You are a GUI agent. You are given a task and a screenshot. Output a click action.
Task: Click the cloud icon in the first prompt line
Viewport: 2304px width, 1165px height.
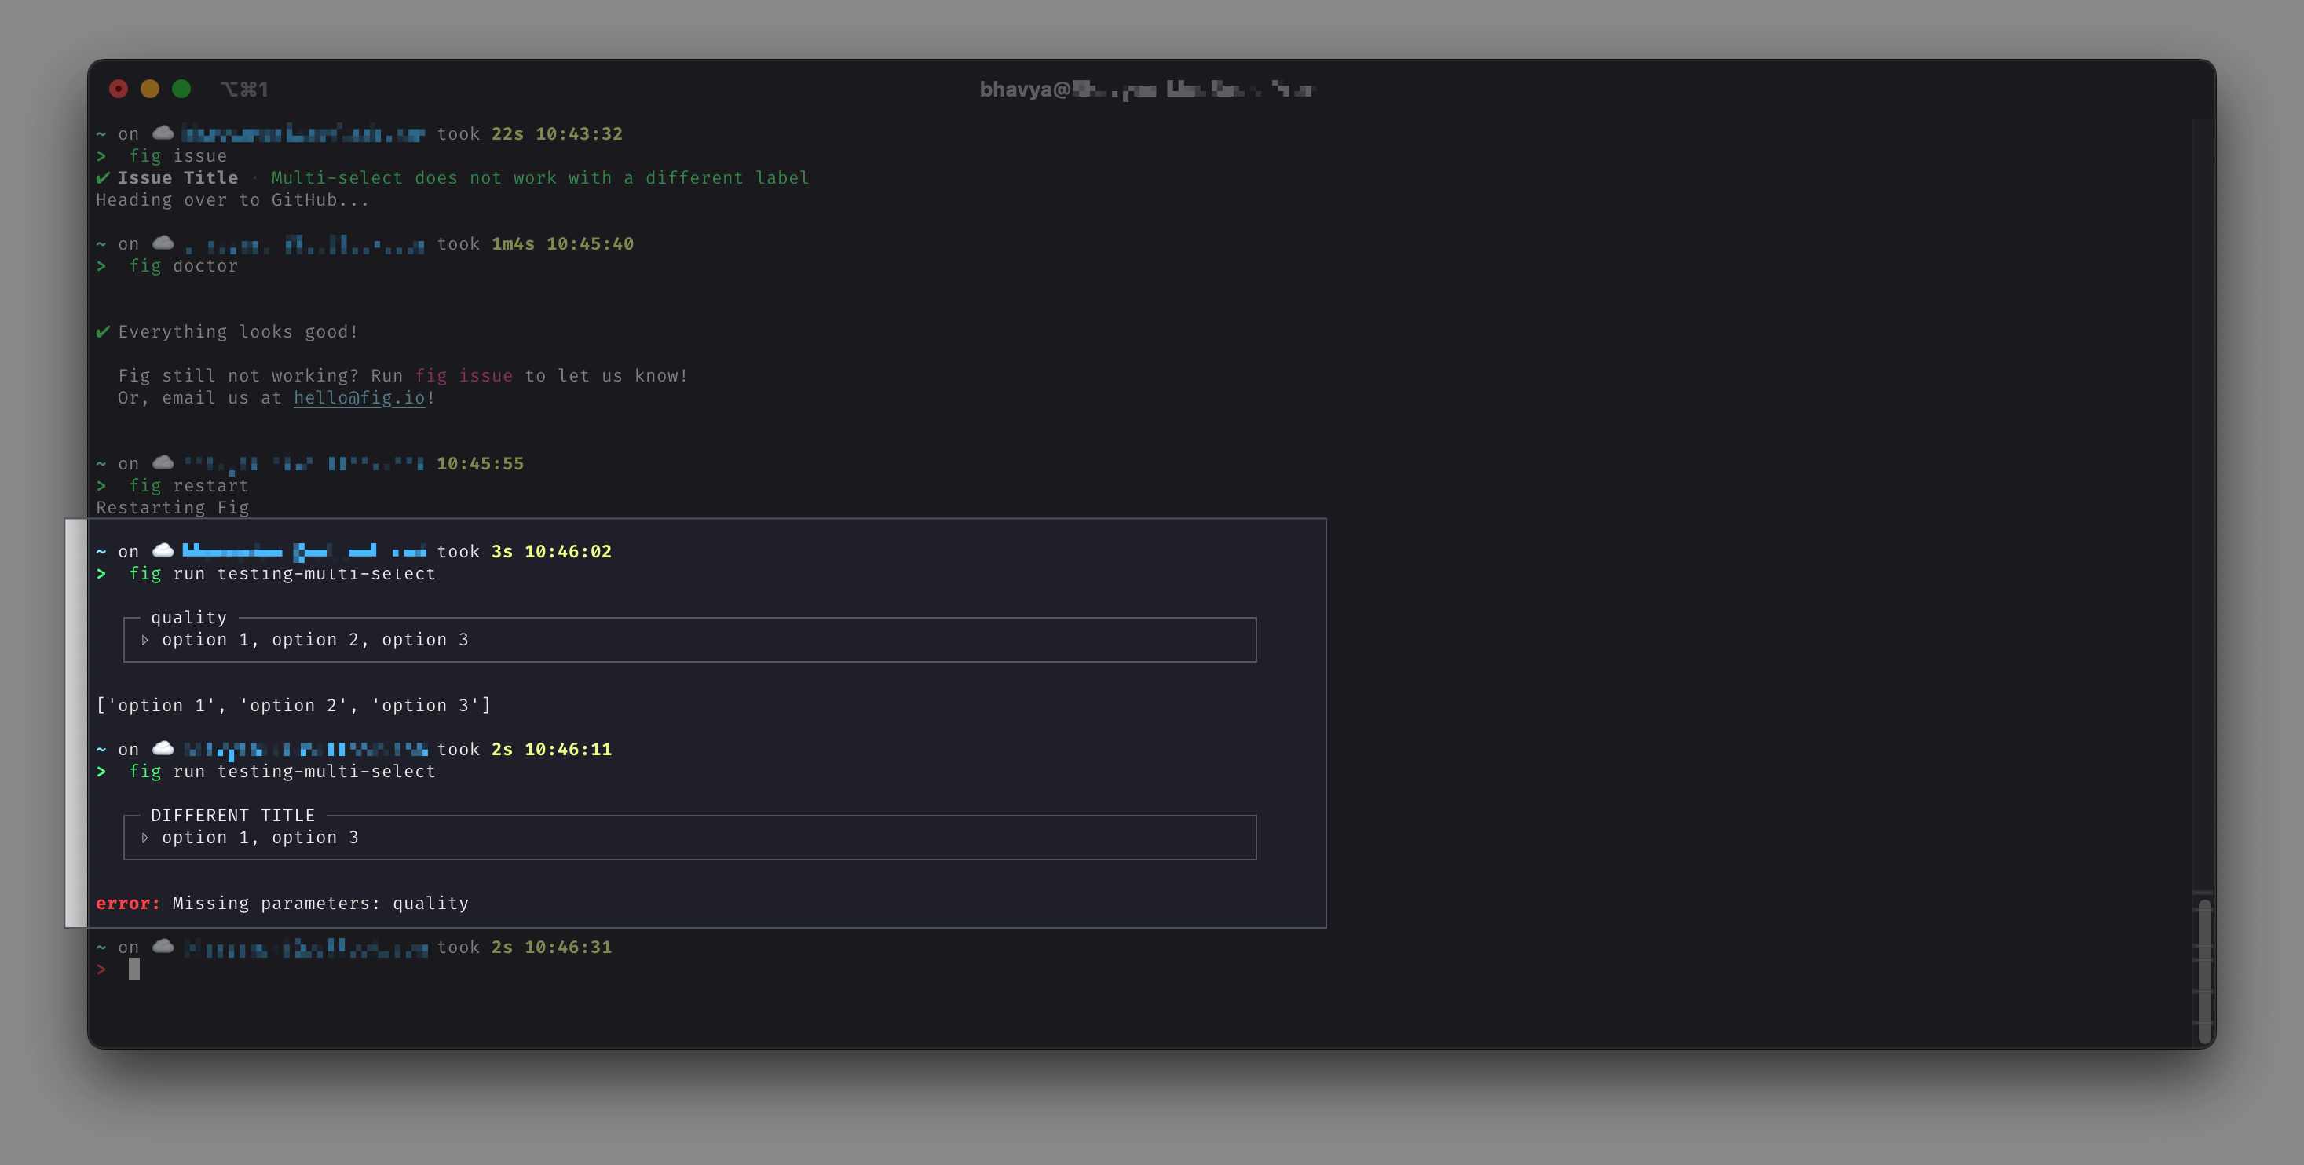click(163, 133)
